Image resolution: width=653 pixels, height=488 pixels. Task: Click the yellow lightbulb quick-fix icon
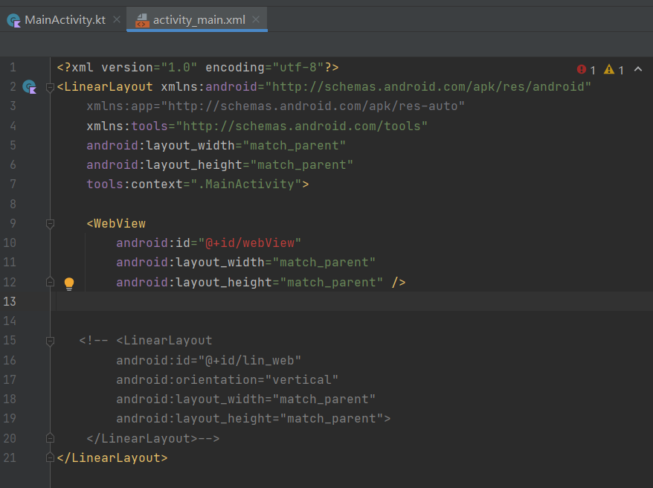[69, 283]
